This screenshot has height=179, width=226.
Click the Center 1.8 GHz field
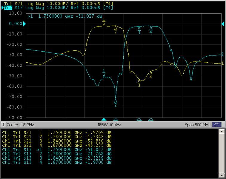pyautogui.click(x=20, y=125)
